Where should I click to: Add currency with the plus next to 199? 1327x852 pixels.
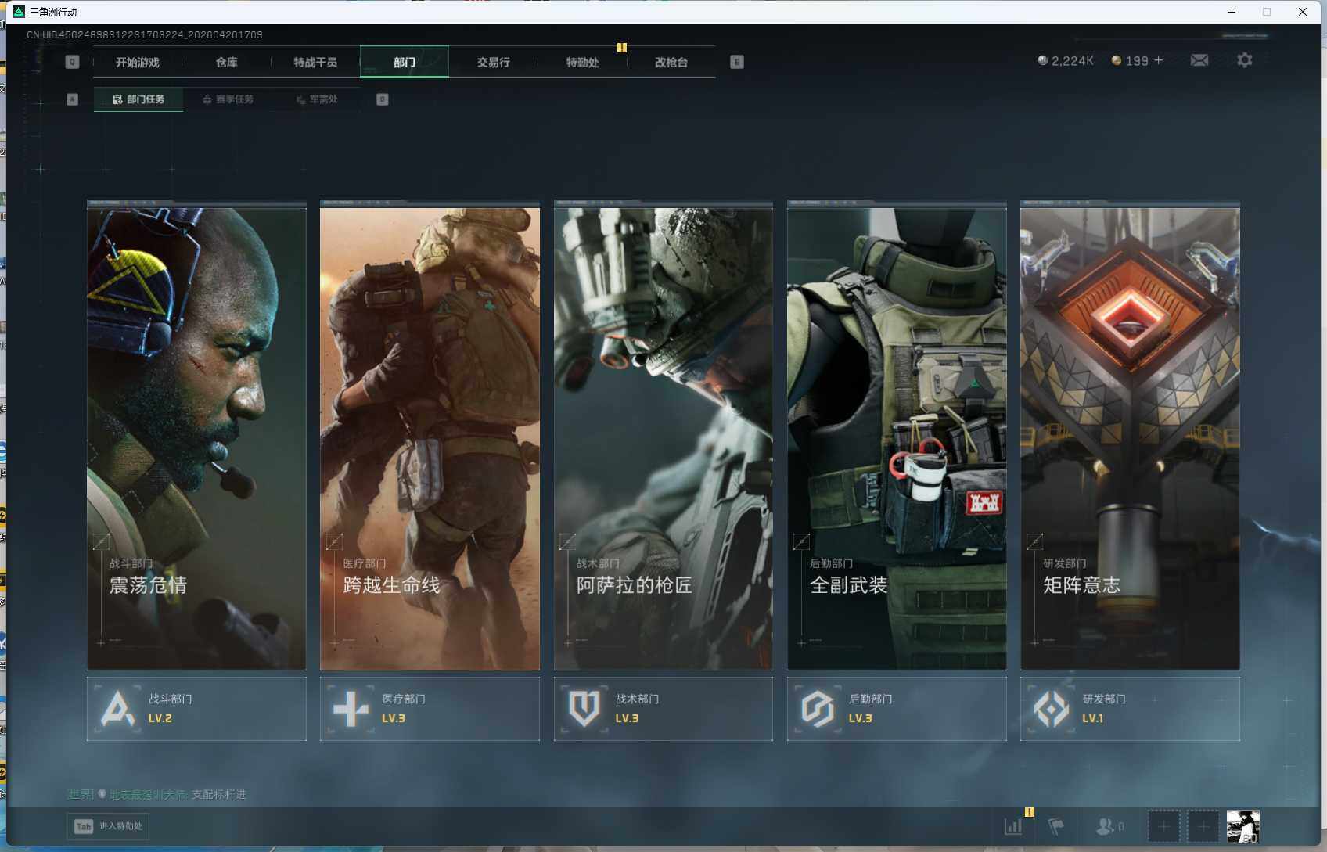pos(1159,60)
